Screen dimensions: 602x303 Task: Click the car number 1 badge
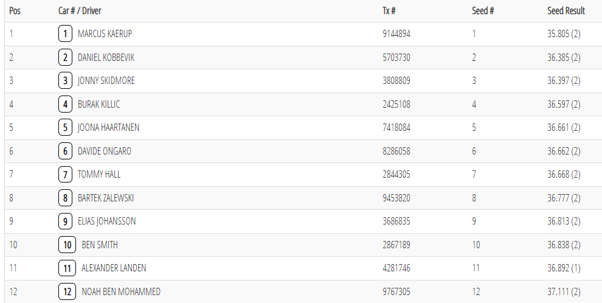65,34
